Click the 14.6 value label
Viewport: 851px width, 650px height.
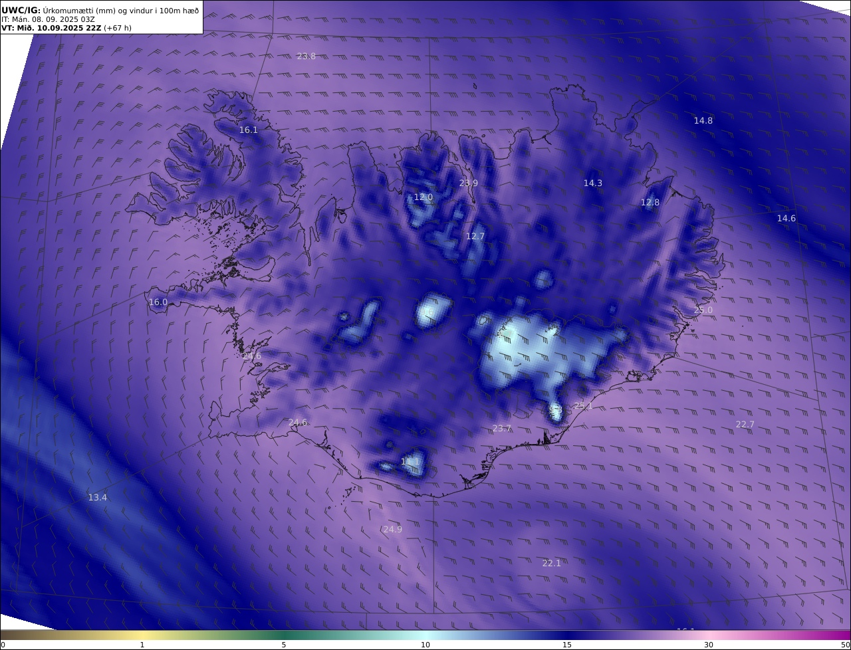786,219
